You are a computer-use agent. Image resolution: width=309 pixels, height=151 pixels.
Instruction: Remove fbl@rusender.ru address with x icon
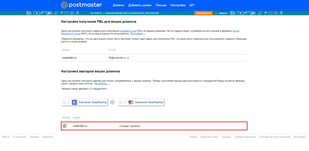tap(128, 58)
